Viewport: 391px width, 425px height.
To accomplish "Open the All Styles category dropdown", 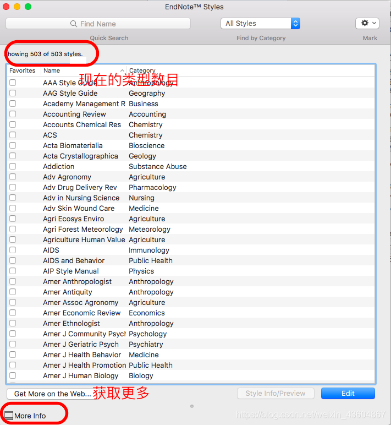I will click(x=261, y=24).
